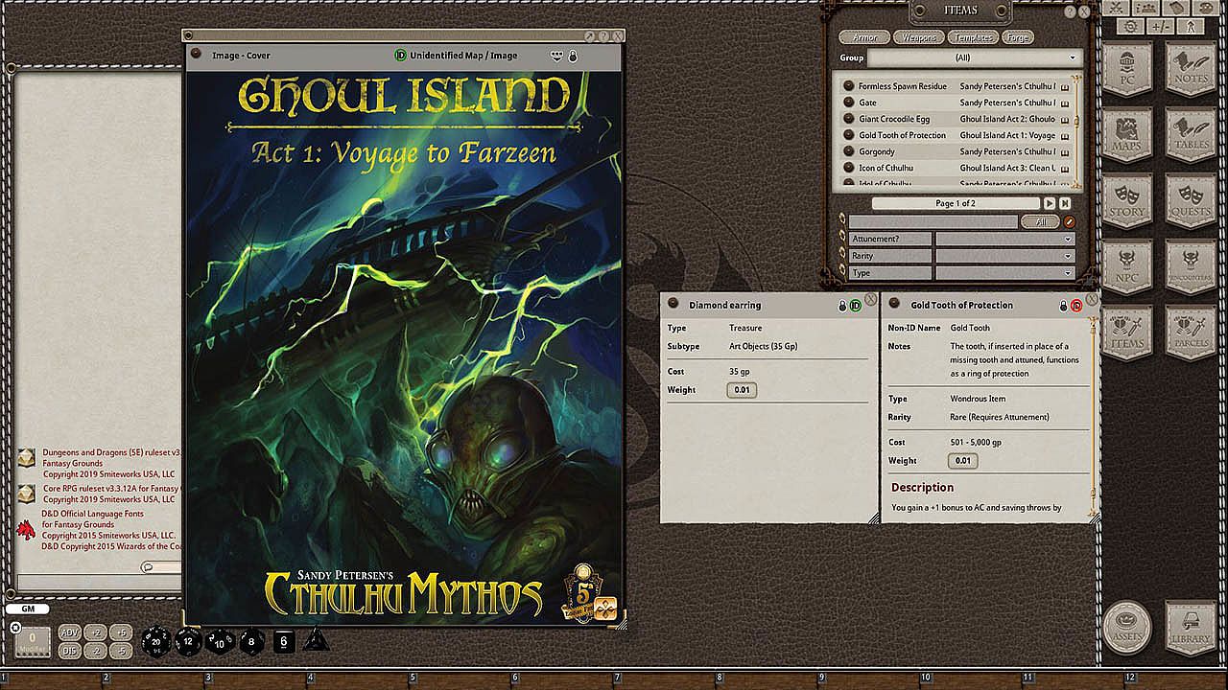Toggle the +5 modifier button
Image resolution: width=1228 pixels, height=690 pixels.
click(121, 632)
